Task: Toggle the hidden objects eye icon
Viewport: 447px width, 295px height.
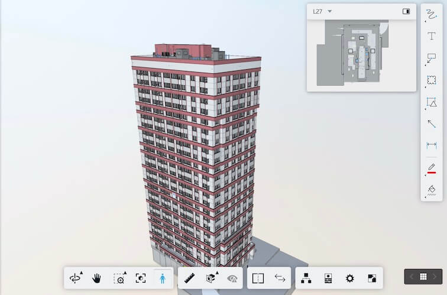Action: pos(232,278)
